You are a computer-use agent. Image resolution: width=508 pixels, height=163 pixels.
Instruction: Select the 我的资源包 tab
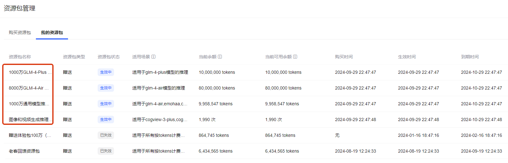pyautogui.click(x=52, y=32)
